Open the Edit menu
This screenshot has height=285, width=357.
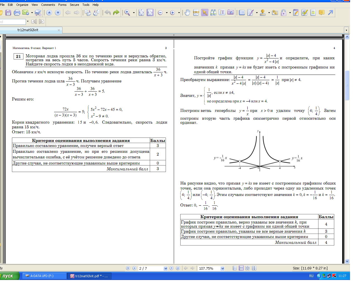(x=10, y=5)
